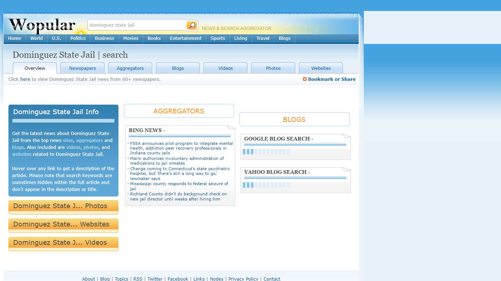Open the Richland County jail director article
Image resolution: width=501 pixels, height=281 pixels.
click(x=179, y=196)
